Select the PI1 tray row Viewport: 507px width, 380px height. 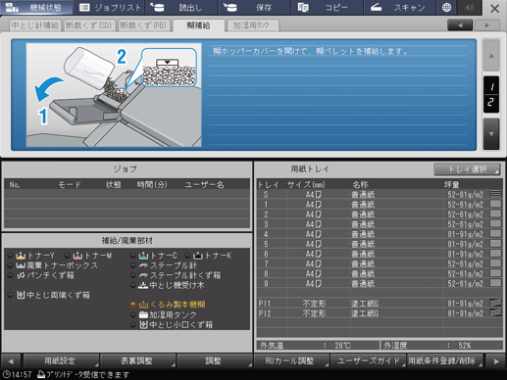(380, 303)
